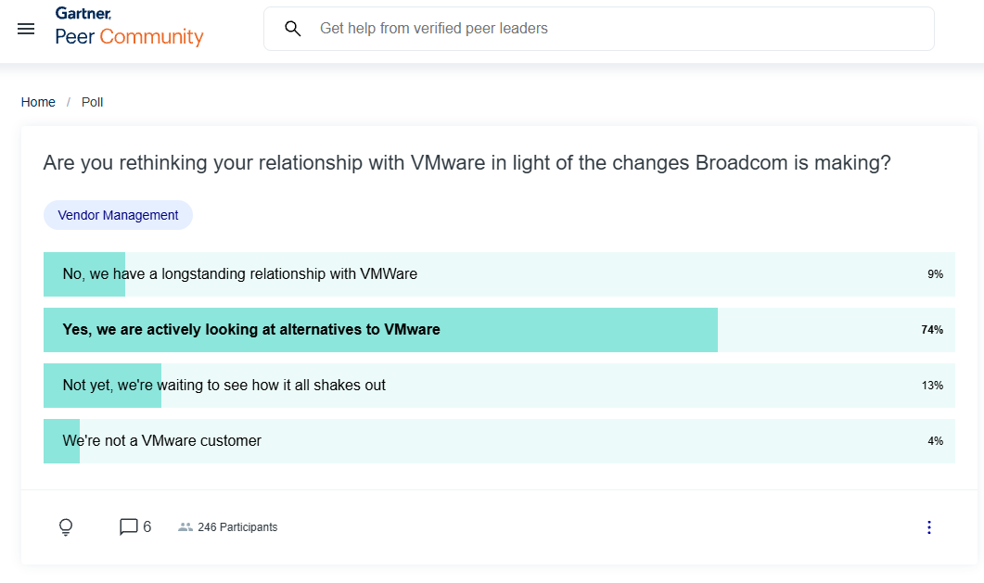Select the longstanding relationship with VMWare option

click(x=499, y=274)
